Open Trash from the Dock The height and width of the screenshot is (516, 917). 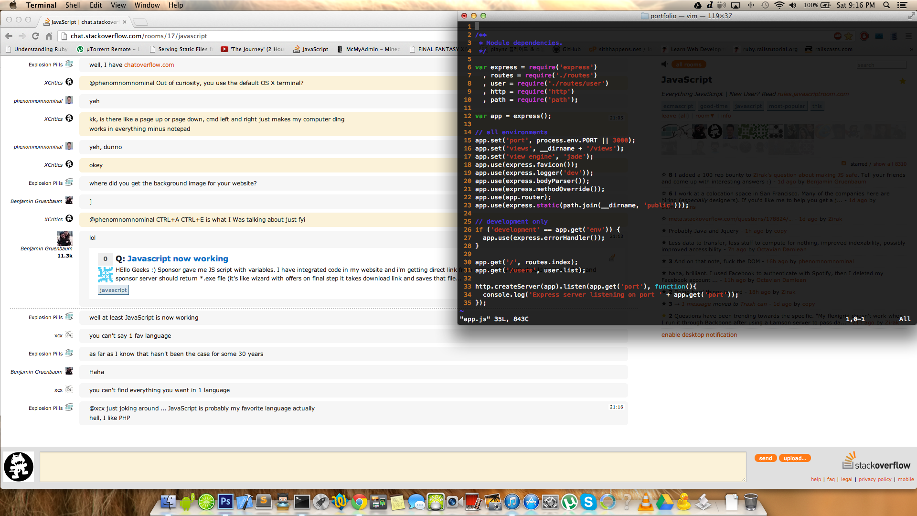coord(751,502)
